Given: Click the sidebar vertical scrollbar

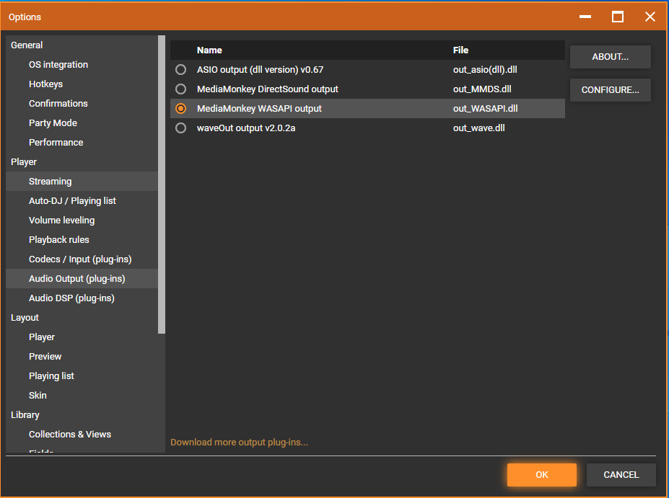Looking at the screenshot, I should click(161, 184).
